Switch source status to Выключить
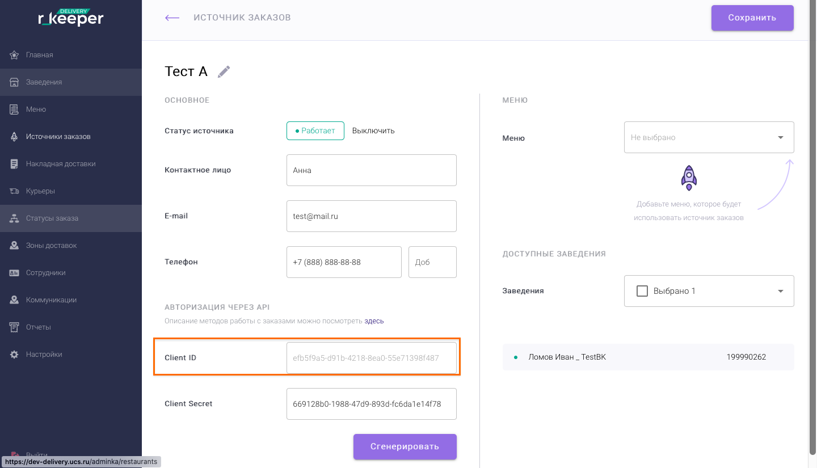Image resolution: width=817 pixels, height=468 pixels. [x=373, y=130]
